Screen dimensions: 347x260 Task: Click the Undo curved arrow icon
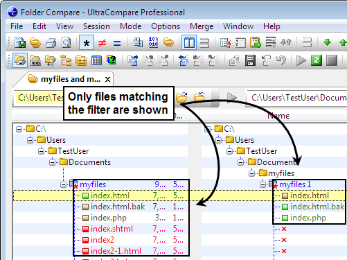pos(281,60)
